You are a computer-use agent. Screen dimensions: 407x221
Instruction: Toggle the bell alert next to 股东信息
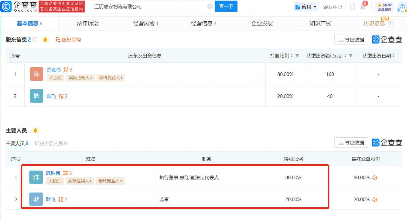[x=45, y=40]
